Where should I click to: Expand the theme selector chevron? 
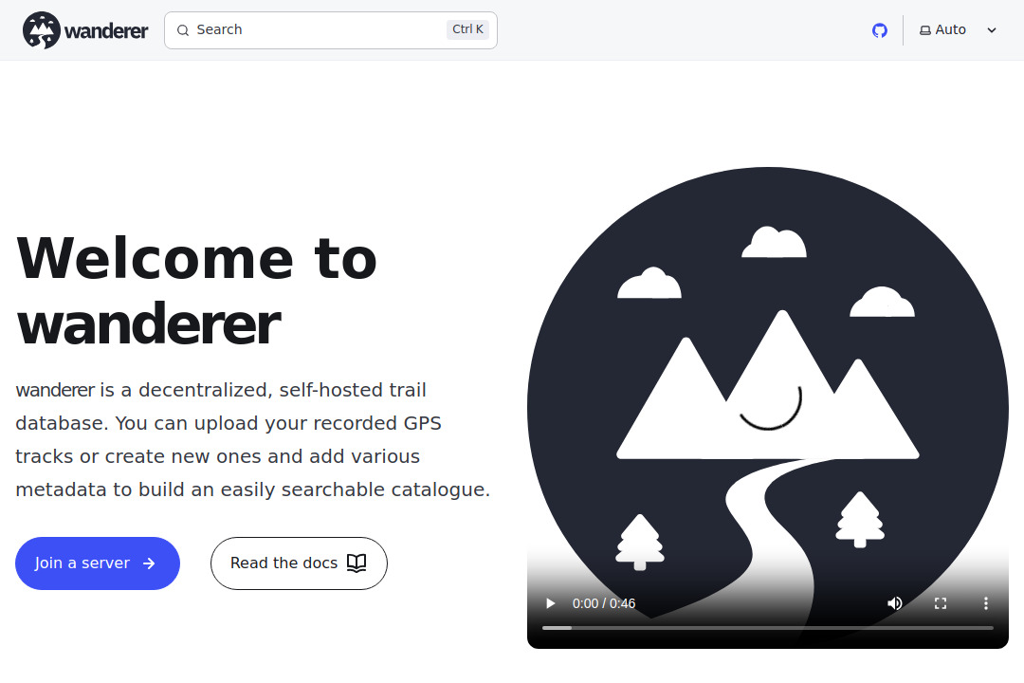coord(992,29)
